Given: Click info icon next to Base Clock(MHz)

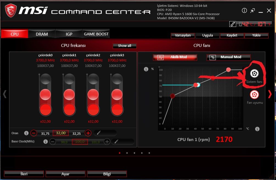Looking at the screenshot, I should coord(45,142).
